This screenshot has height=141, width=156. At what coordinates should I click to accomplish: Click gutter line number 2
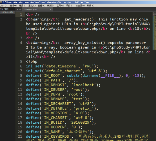point(21,19)
